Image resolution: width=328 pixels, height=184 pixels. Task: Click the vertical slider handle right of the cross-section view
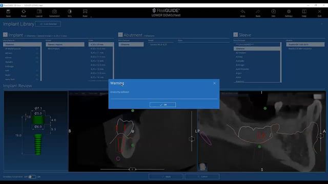pos(192,139)
